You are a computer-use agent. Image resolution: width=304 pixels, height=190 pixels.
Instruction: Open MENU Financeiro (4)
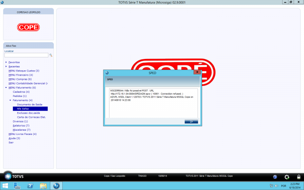tap(21, 75)
